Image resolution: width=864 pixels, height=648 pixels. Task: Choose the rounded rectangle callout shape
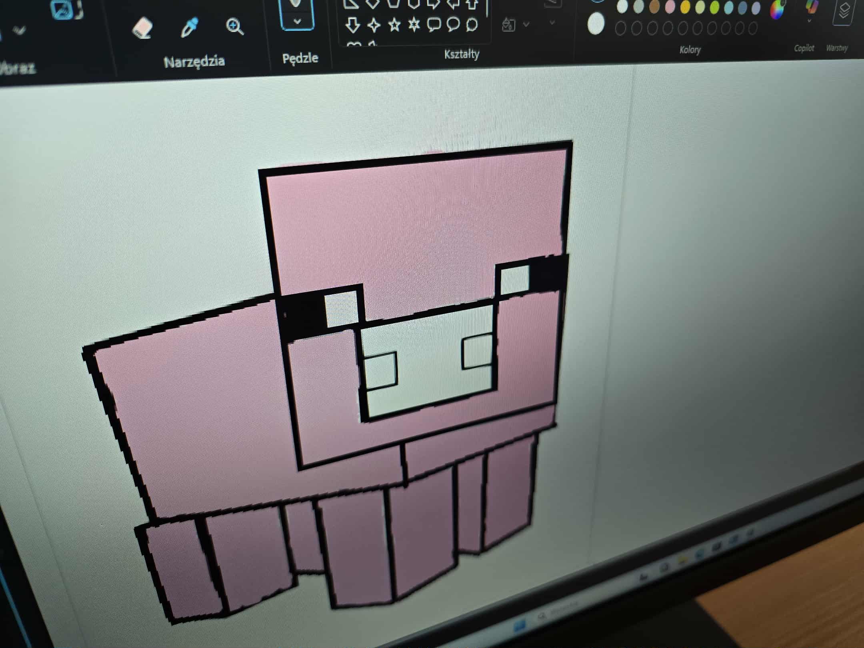click(x=434, y=25)
